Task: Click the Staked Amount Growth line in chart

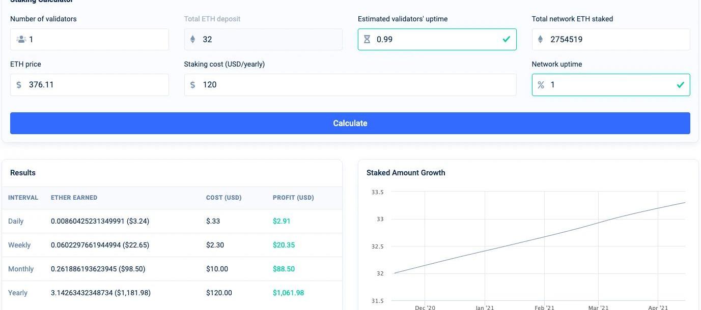Action: pos(540,238)
